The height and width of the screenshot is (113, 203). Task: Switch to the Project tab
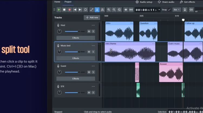point(68,2)
